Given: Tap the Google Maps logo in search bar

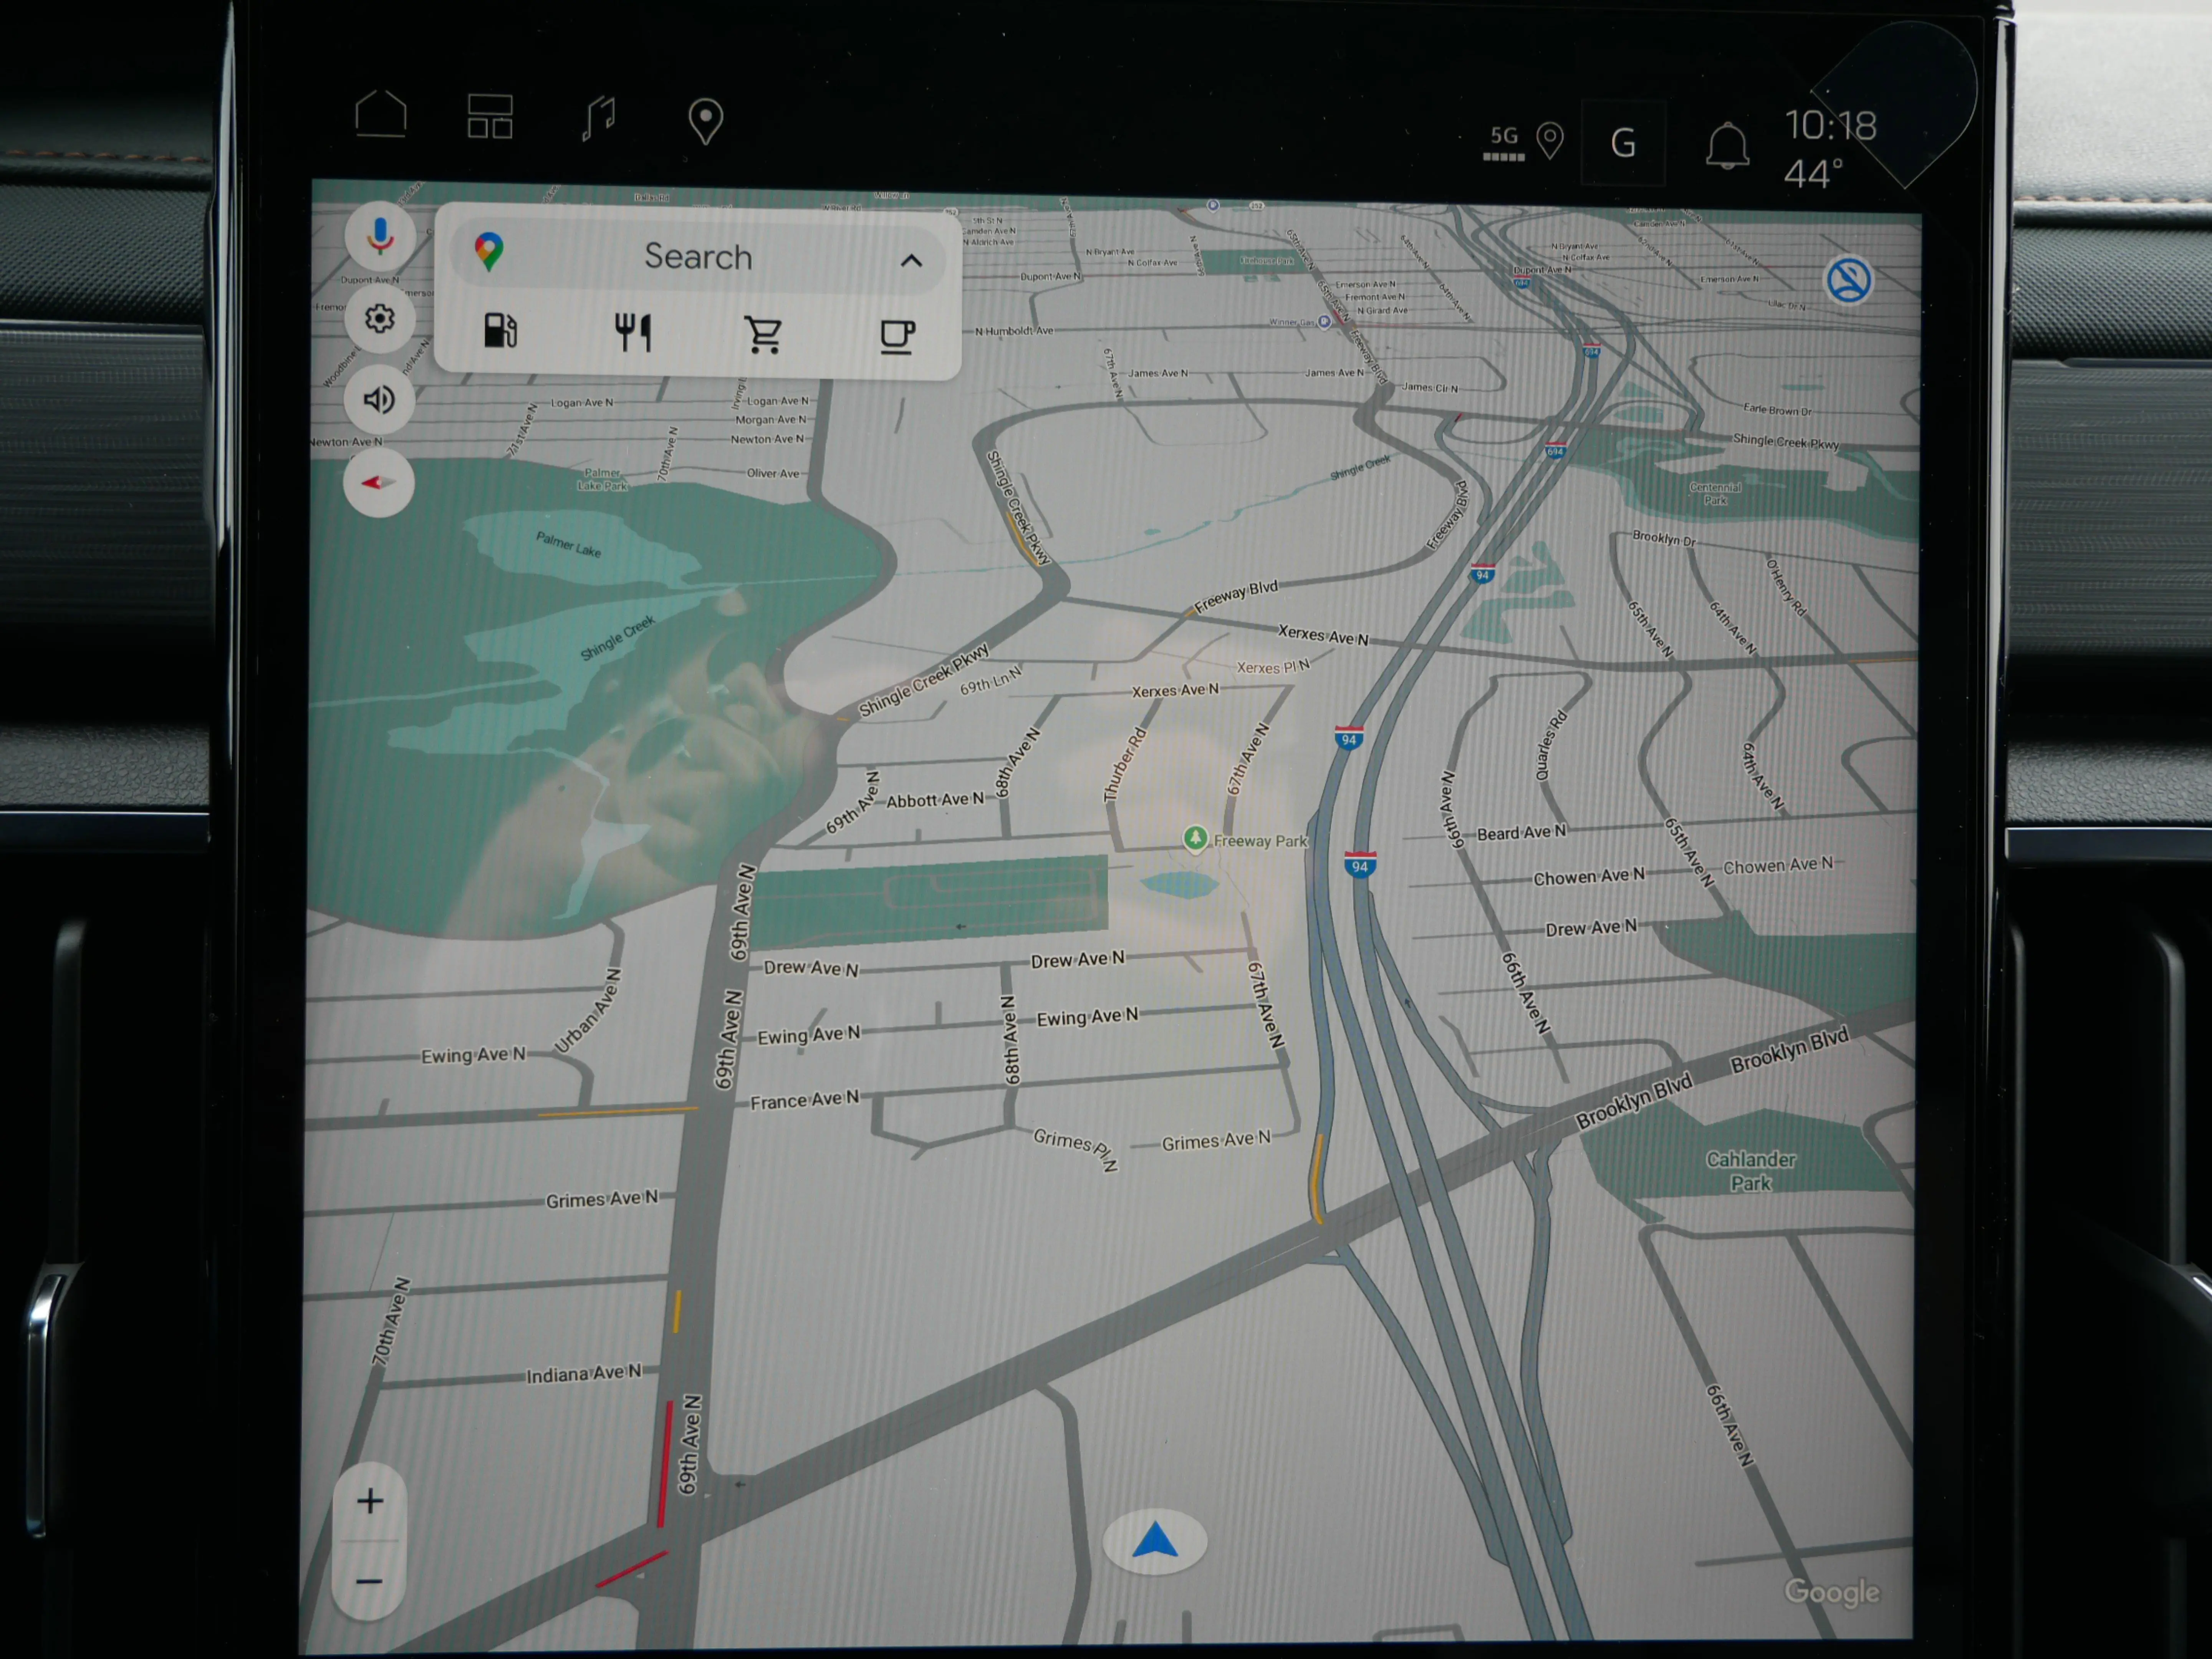Looking at the screenshot, I should (x=489, y=252).
